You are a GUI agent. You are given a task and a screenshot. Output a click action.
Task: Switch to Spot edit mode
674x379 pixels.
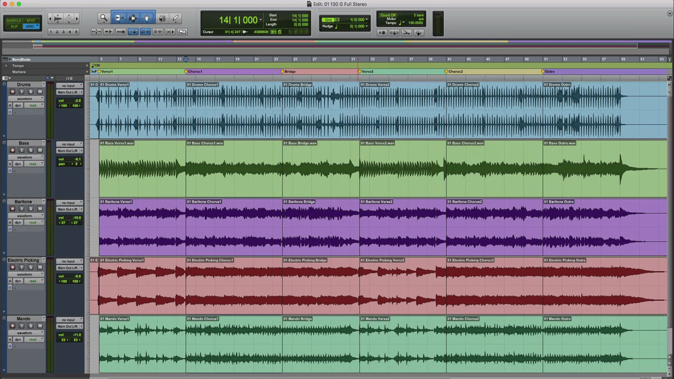(32, 19)
